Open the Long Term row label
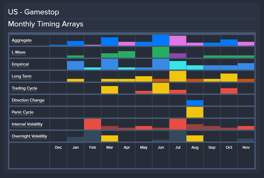The width and height of the screenshot is (264, 178). (x=22, y=76)
